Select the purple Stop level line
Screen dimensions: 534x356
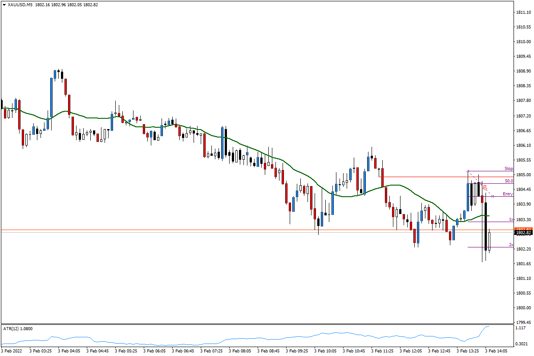pos(491,171)
